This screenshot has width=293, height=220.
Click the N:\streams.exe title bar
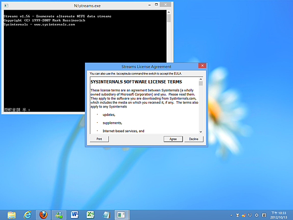(87, 6)
